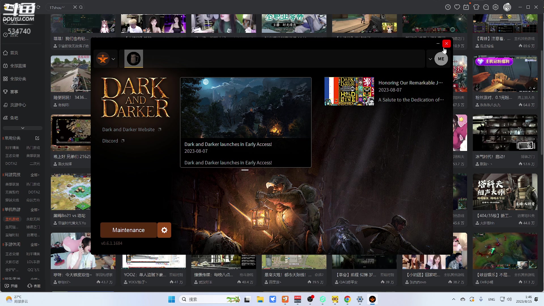Open 黑鸭Bo21 vs 塔坨 stream title
The width and height of the screenshot is (544, 306).
click(x=69, y=216)
